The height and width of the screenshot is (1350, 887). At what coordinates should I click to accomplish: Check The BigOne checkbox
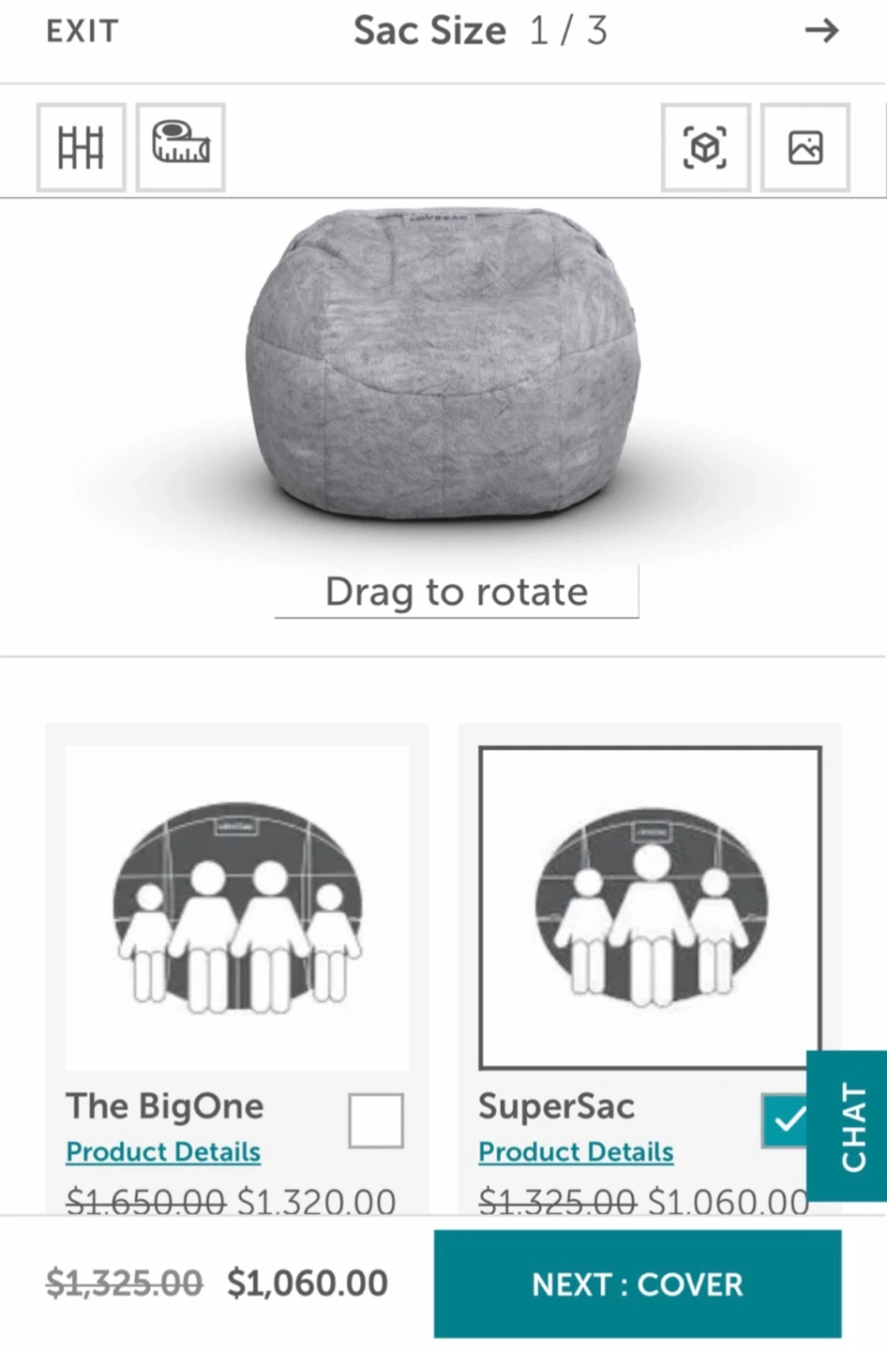pos(376,1120)
